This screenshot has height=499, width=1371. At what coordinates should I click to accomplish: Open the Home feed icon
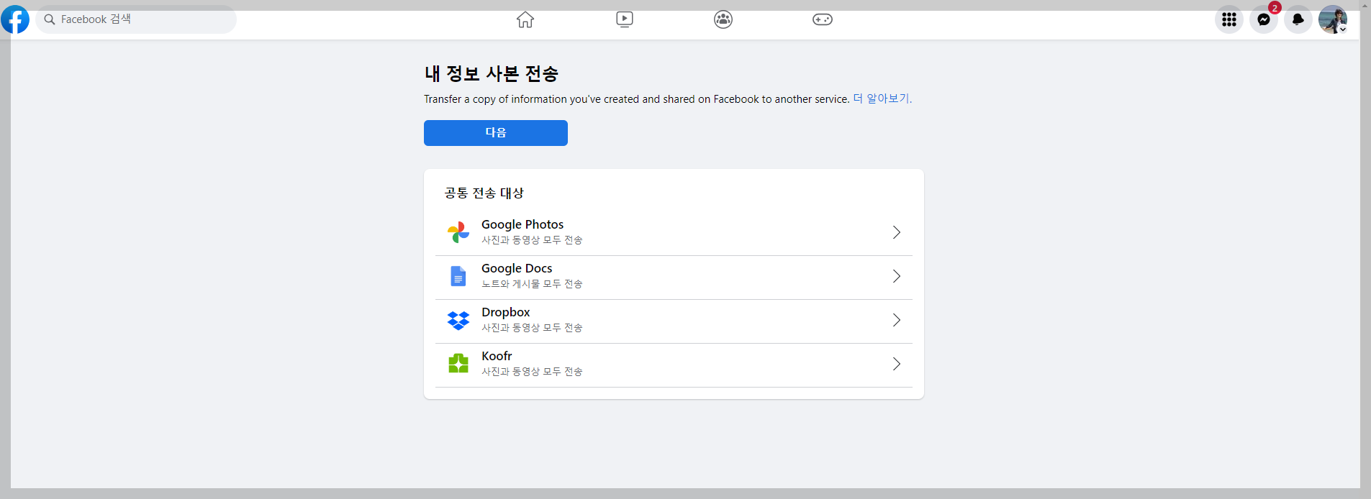(x=525, y=19)
